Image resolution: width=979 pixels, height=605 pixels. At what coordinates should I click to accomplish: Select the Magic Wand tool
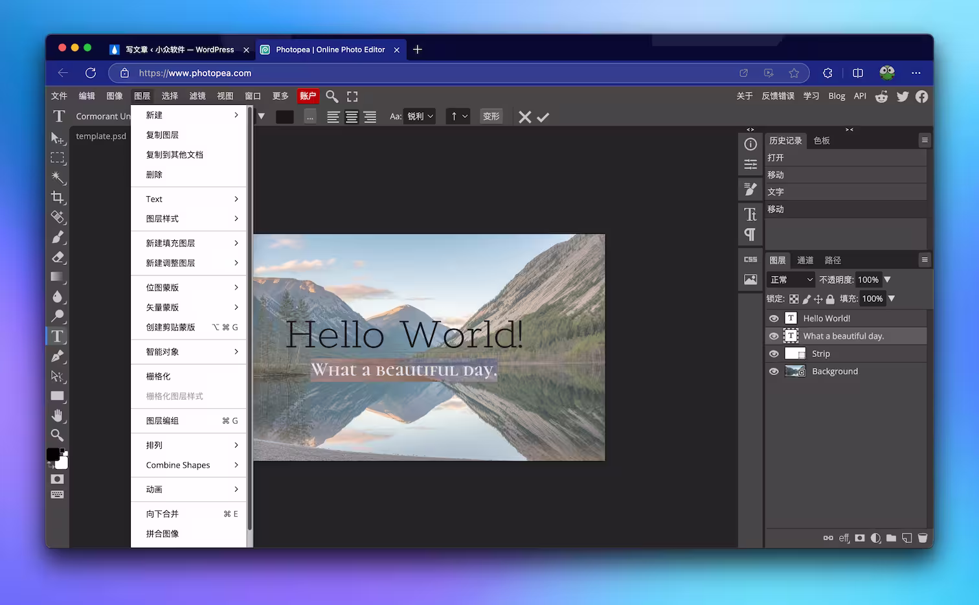[58, 177]
